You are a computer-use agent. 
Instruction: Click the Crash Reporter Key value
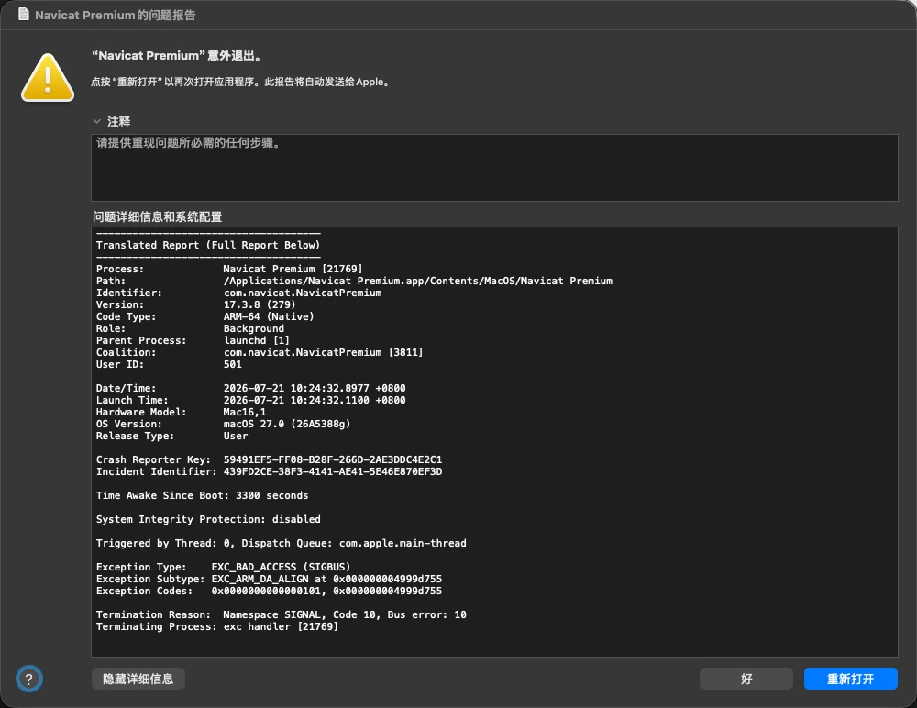[332, 459]
